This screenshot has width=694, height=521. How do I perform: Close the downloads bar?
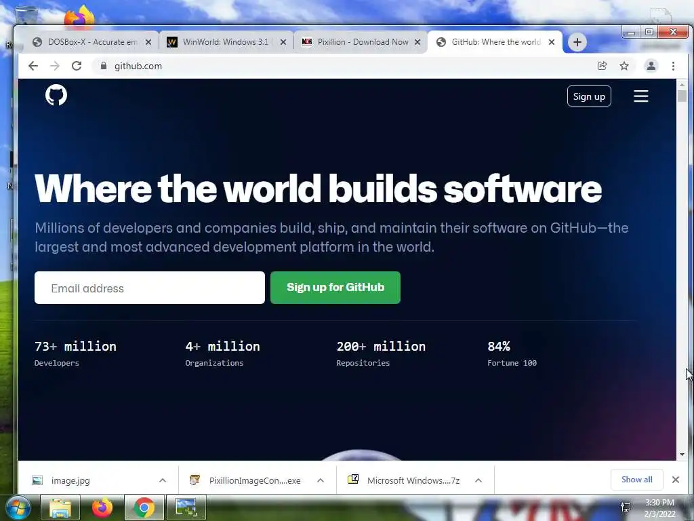676,480
